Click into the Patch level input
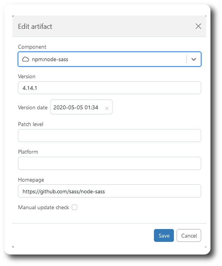The height and width of the screenshot is (266, 222). coord(110,135)
